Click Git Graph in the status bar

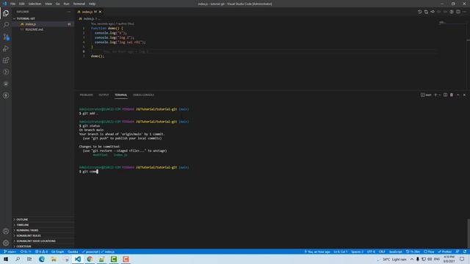tap(57, 252)
